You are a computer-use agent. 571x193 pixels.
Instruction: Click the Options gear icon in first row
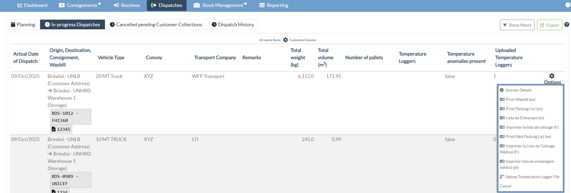click(552, 76)
